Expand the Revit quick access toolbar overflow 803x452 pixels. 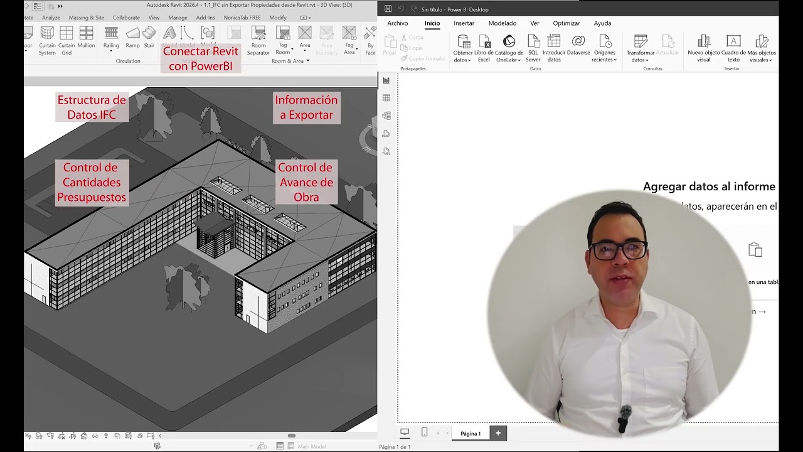pyautogui.click(x=60, y=6)
